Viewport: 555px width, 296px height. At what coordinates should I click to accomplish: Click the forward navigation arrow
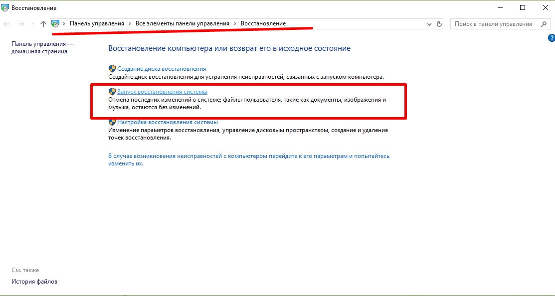pyautogui.click(x=21, y=24)
